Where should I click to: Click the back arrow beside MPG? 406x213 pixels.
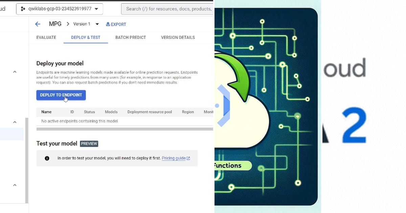coord(38,24)
